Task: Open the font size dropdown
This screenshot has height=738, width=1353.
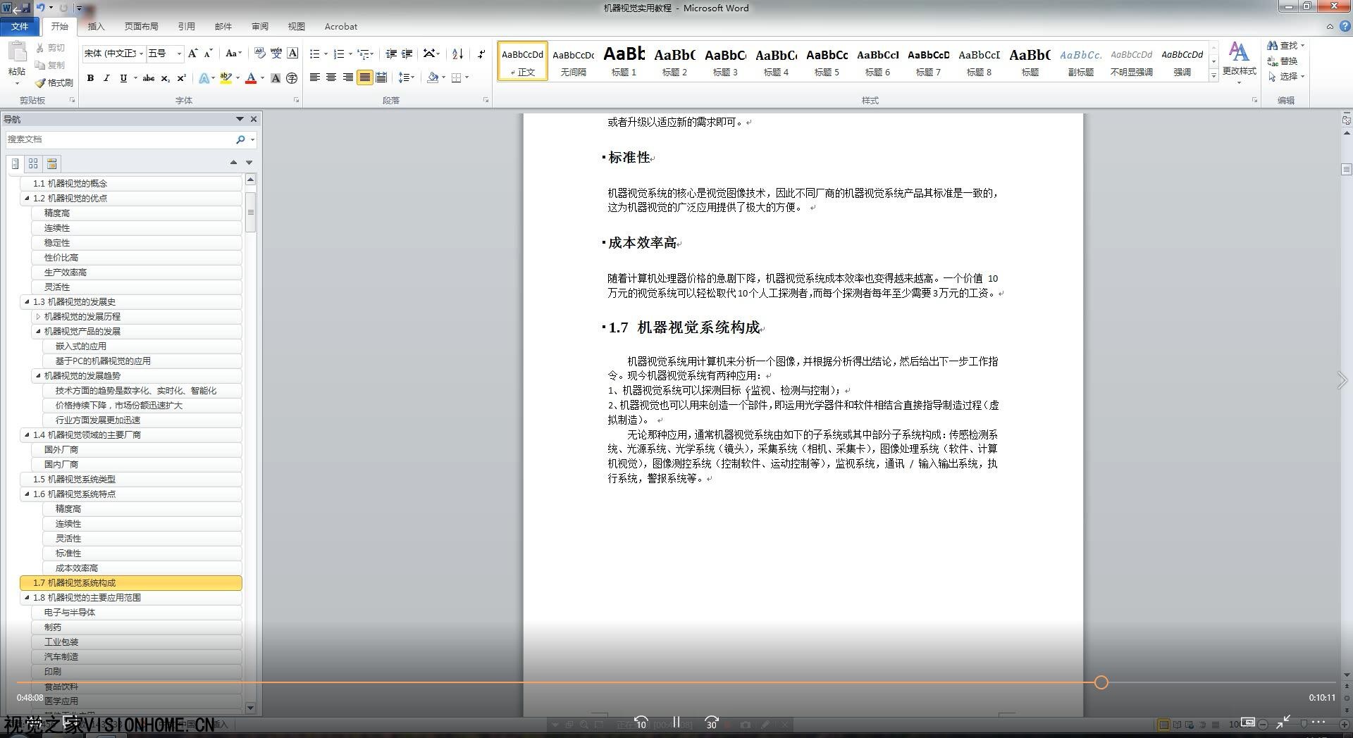Action: coord(179,54)
